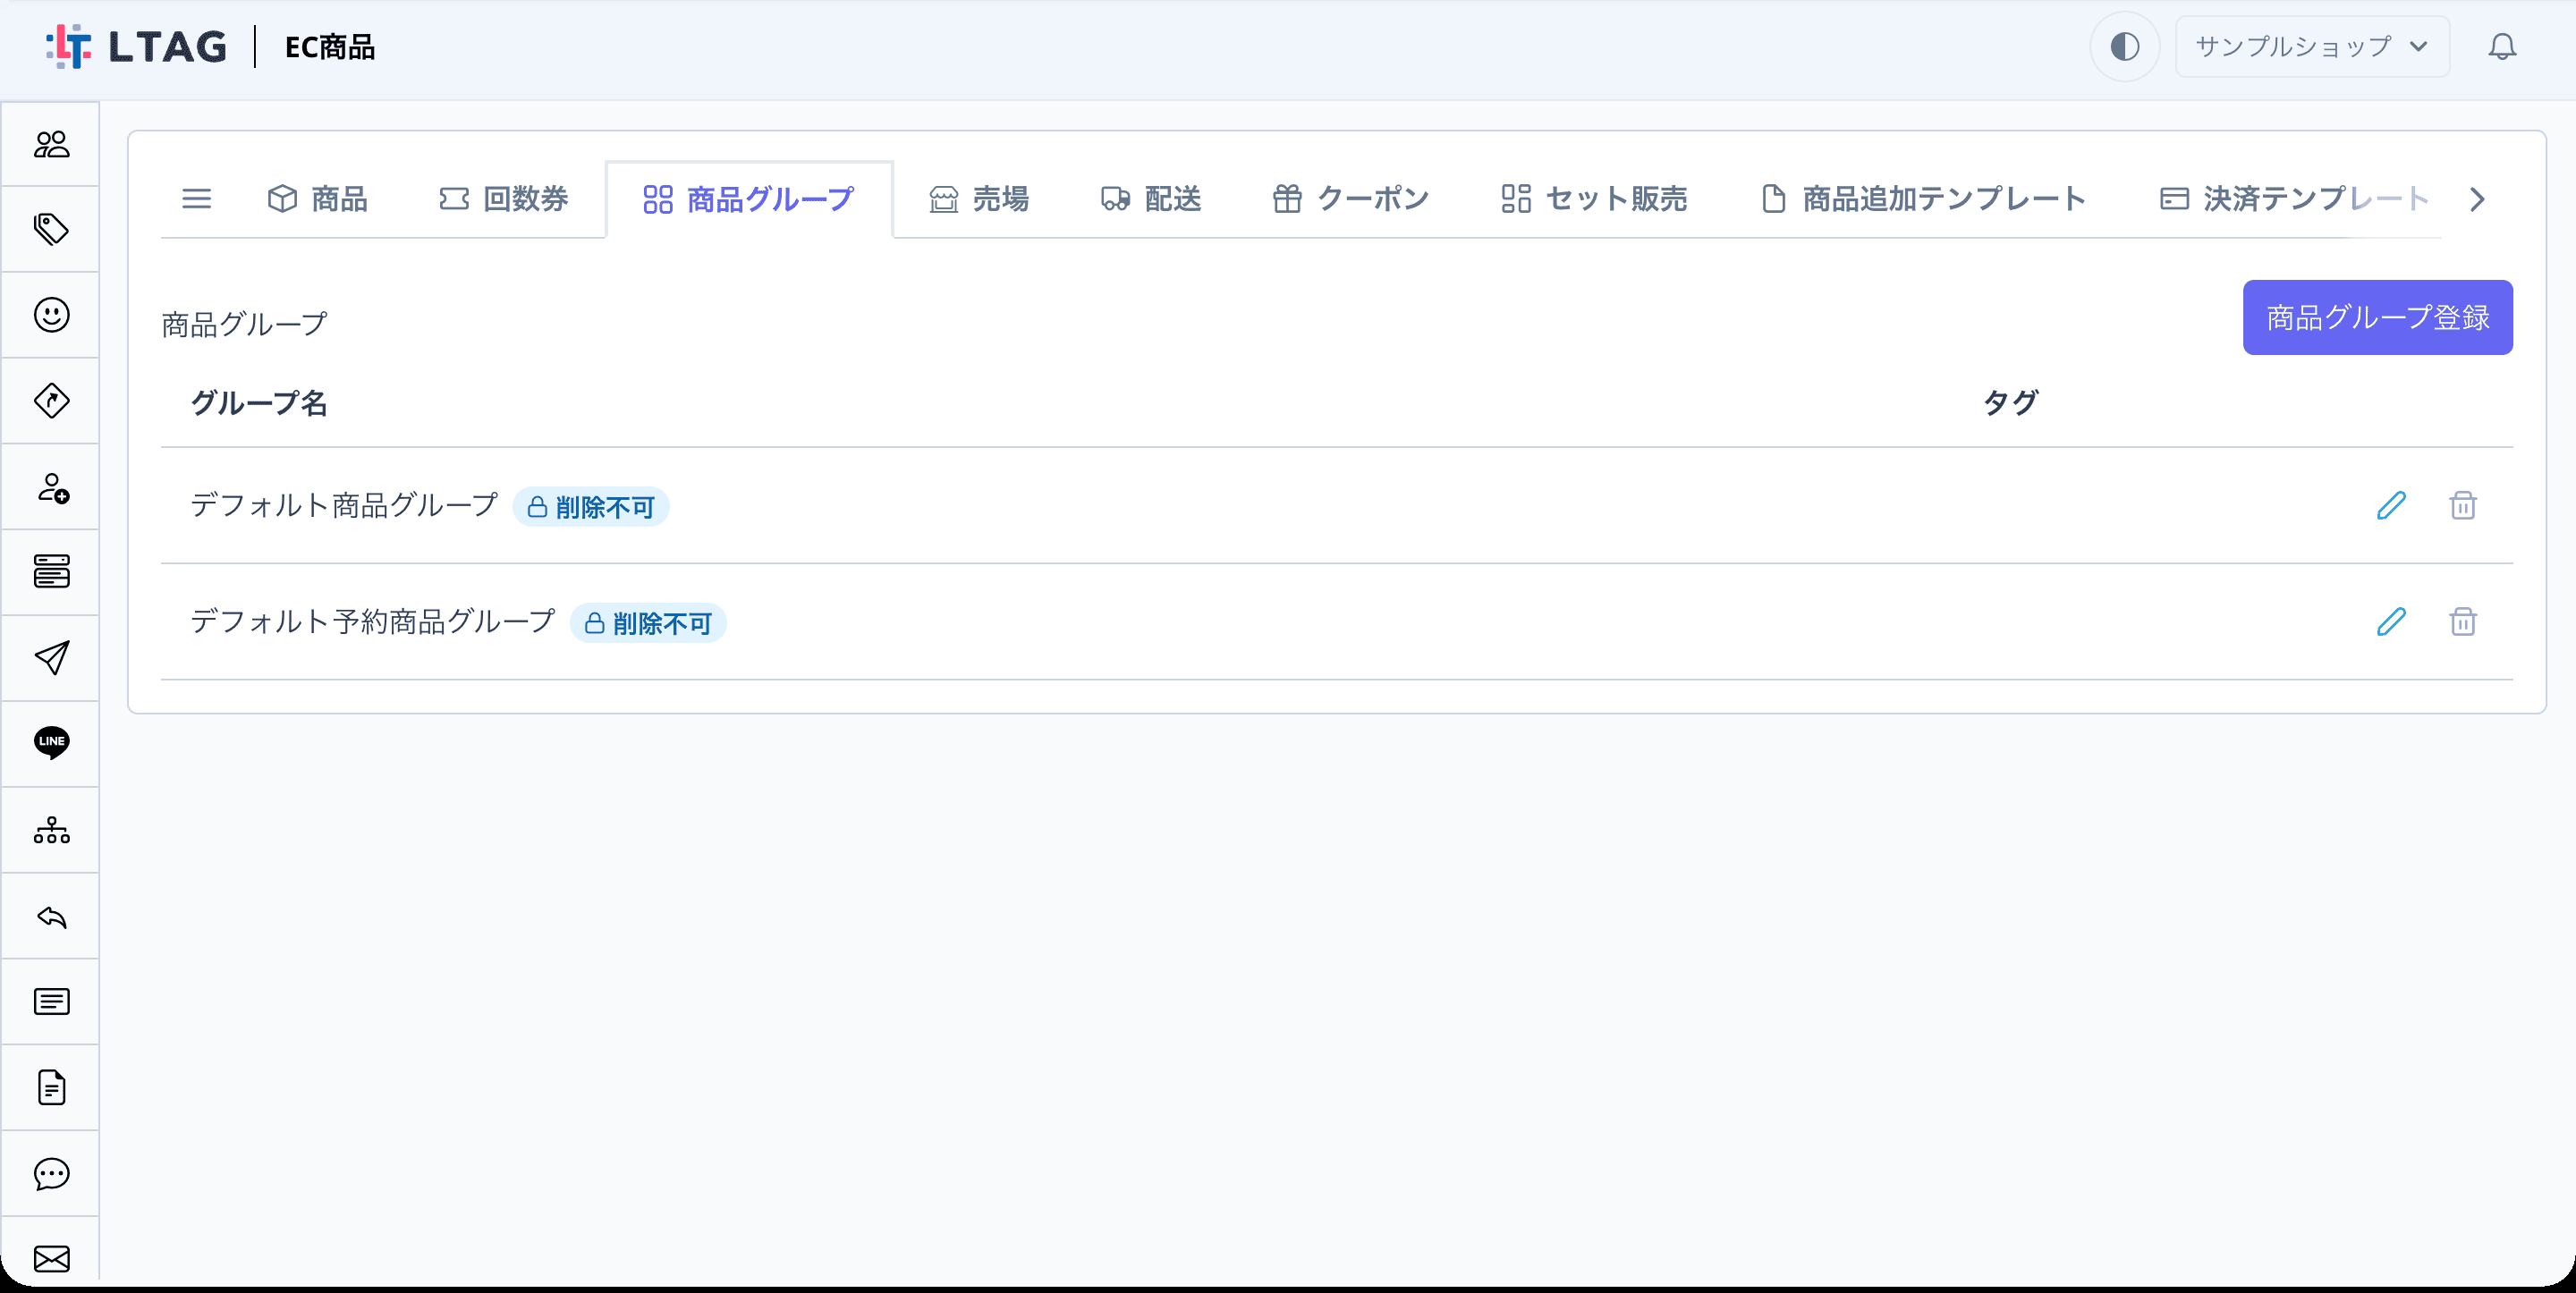Click 削除不可 badge on デフォルト商品グループ
The height and width of the screenshot is (1293, 2576).
(x=591, y=507)
